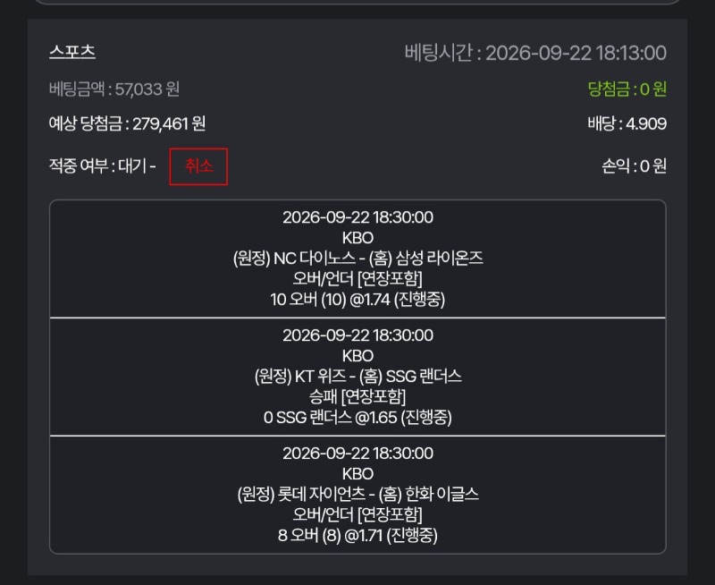This screenshot has width=715, height=585.
Task: Click the KBO label above KT 위즈 match
Action: [357, 356]
